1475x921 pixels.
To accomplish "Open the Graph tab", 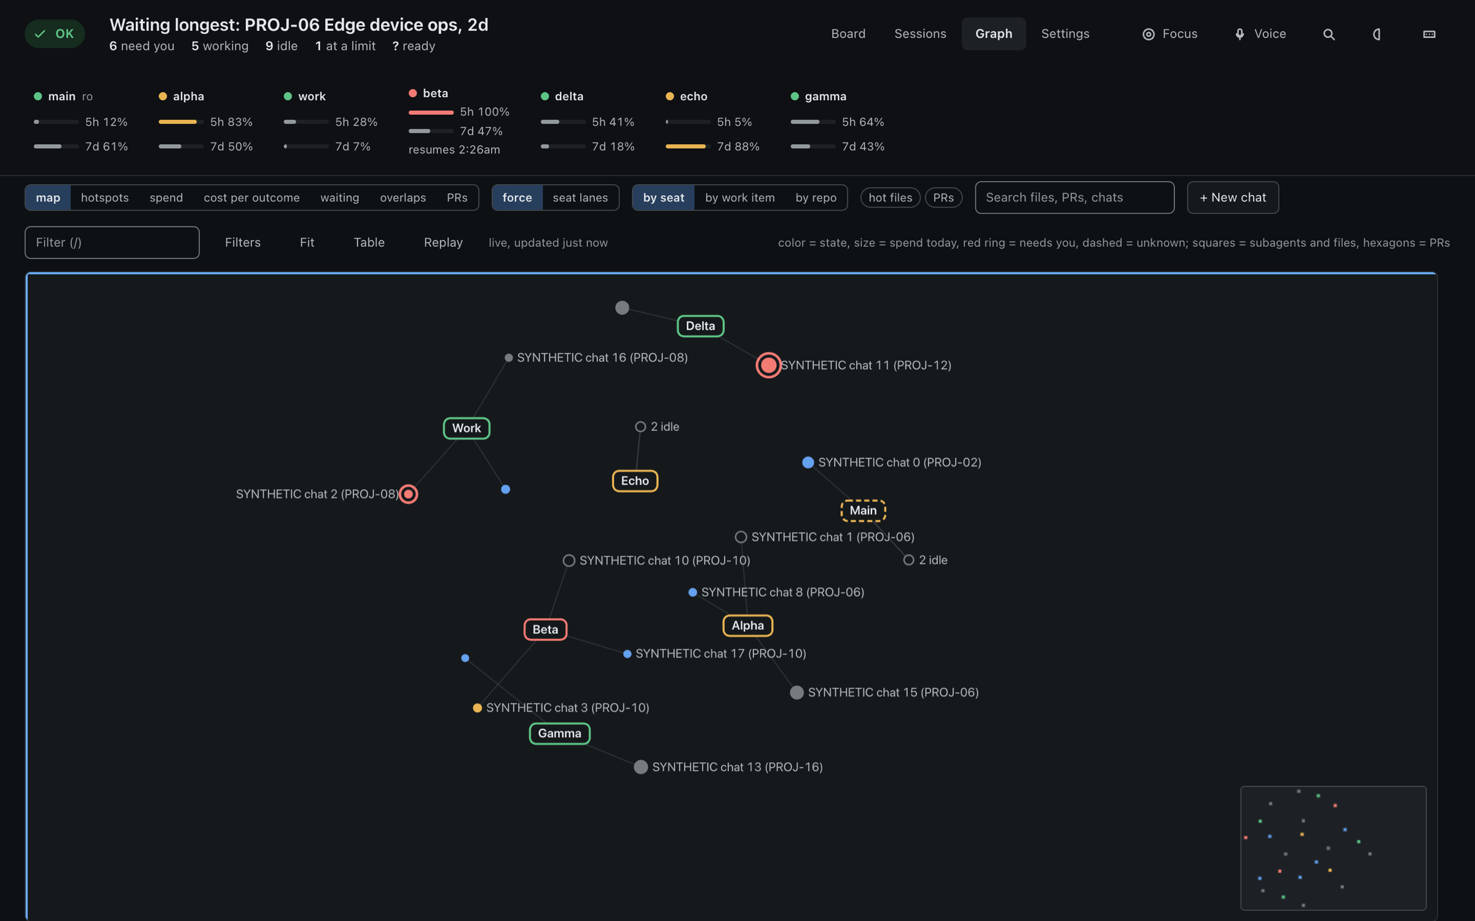I will [993, 34].
